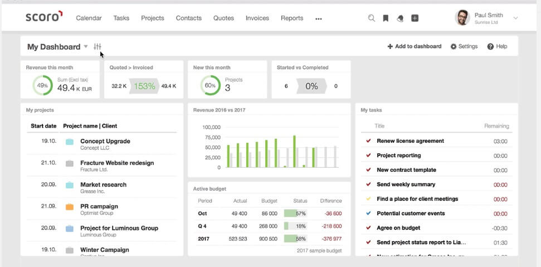Screen dimensions: 541x267
Task: Open the Tasks menu
Action: (x=121, y=18)
